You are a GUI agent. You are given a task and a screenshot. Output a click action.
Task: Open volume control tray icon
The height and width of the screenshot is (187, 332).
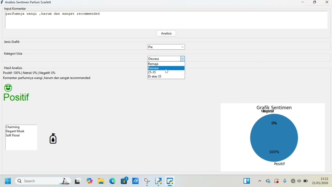point(299,181)
